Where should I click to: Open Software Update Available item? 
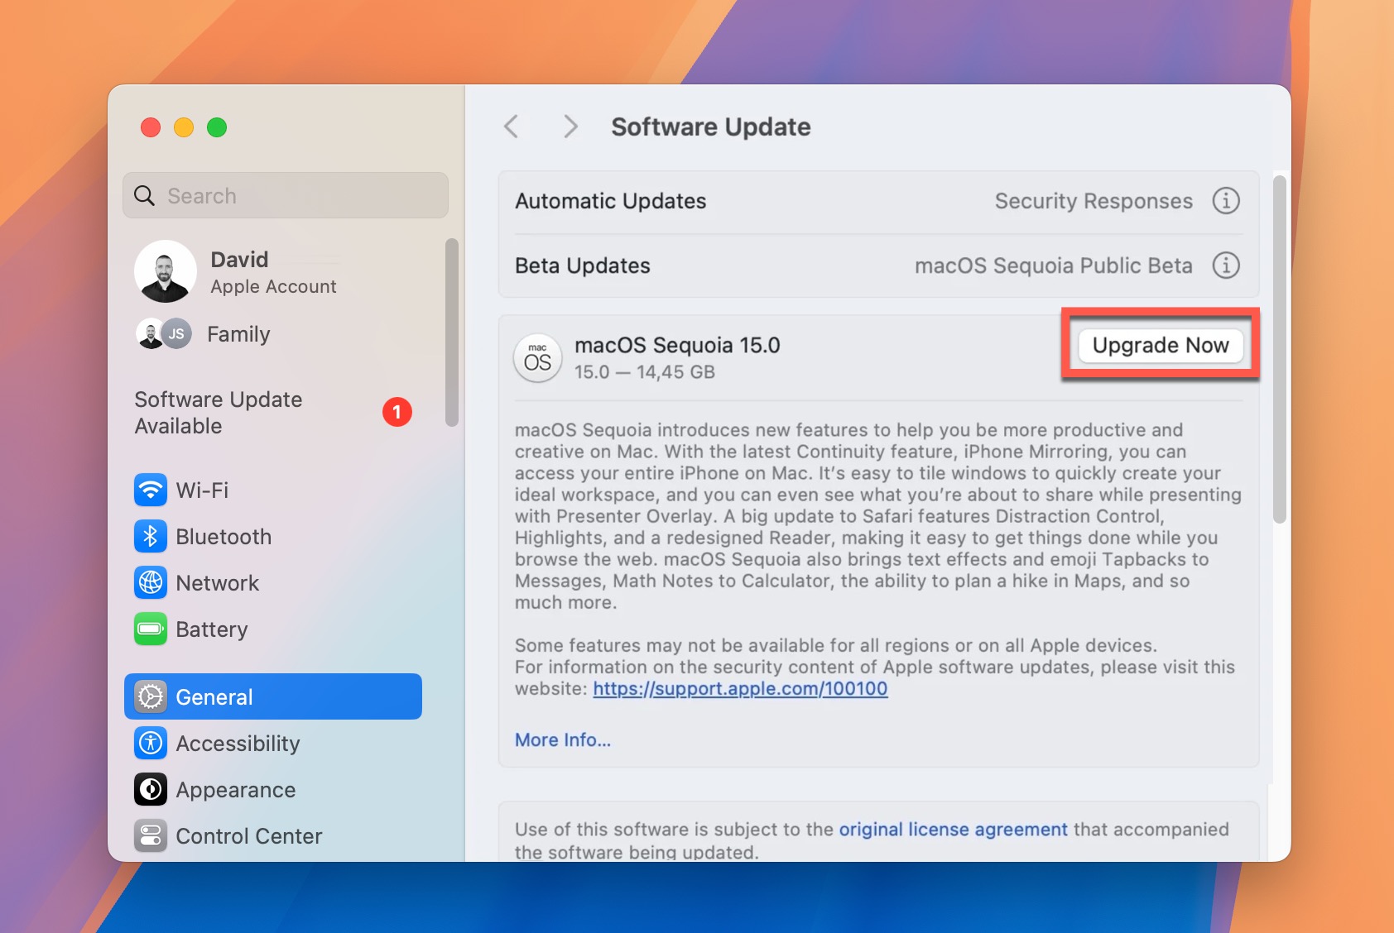tap(273, 412)
